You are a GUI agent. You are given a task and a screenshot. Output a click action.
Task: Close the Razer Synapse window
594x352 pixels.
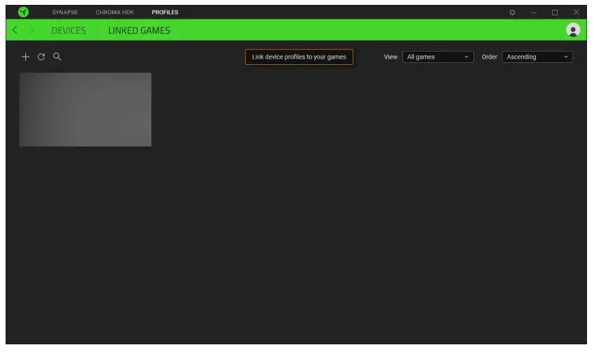(576, 13)
